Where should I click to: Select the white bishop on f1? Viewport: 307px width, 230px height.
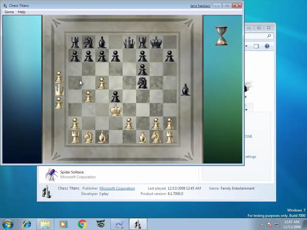coord(143,137)
